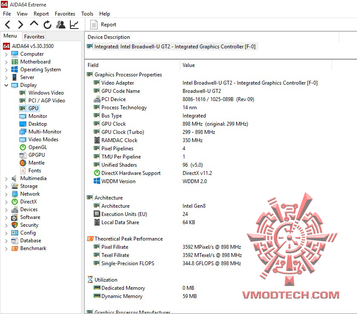
Task: Select the GPGPU icon in tree
Action: (x=23, y=155)
